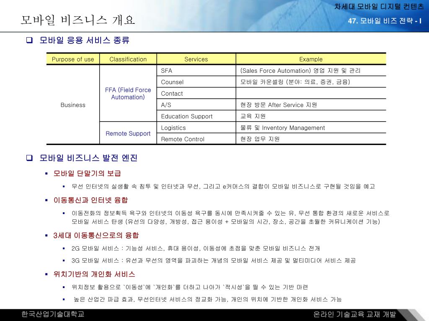Click the Remote Support classification cell
The image size is (429, 321).
(x=128, y=133)
